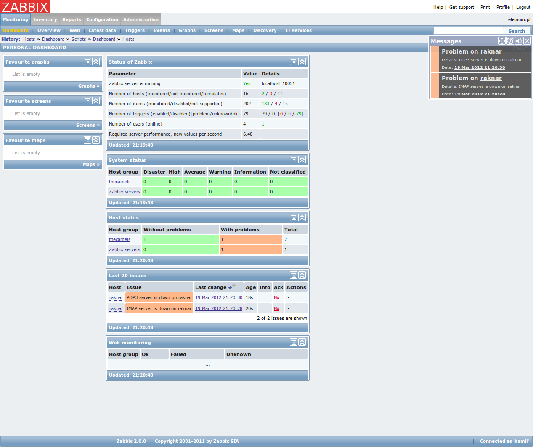Click the snooze clock icon in Messages
This screenshot has width=533, height=447.
point(510,41)
